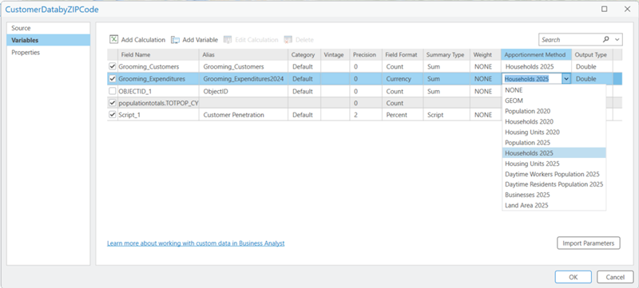
Task: Click the Add Calculation icon
Action: (113, 39)
